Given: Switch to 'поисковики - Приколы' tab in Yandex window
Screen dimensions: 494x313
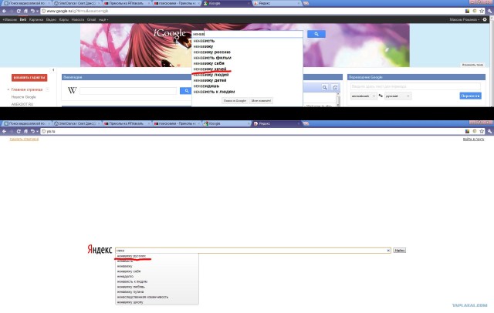Looking at the screenshot, I should coord(176,123).
